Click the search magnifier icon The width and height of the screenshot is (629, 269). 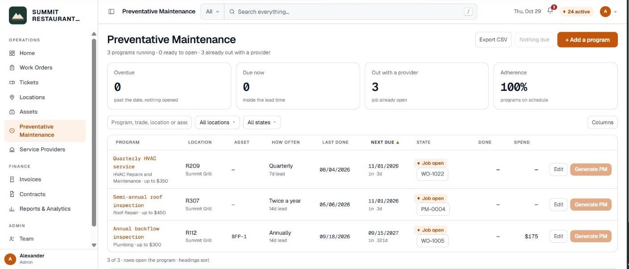click(232, 12)
